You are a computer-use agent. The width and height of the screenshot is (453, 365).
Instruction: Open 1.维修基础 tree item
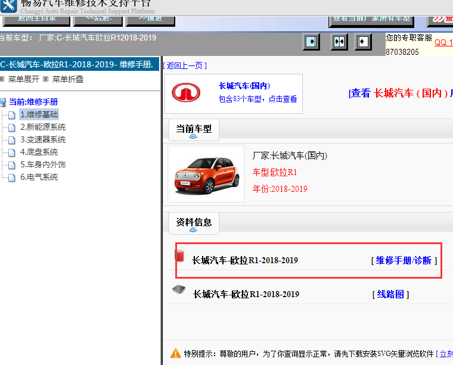[39, 114]
